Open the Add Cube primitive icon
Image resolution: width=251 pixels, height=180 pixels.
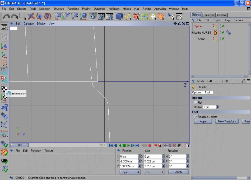click(x=119, y=17)
